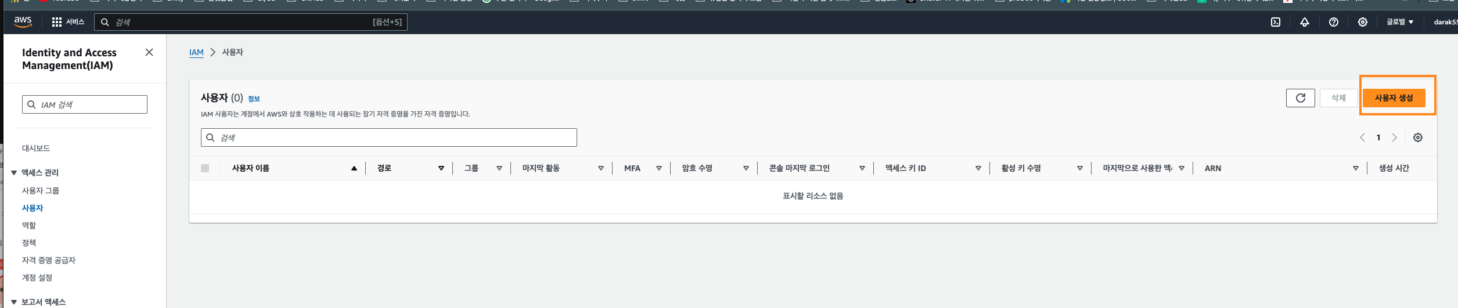Click the top AWS search field

pyautogui.click(x=251, y=22)
